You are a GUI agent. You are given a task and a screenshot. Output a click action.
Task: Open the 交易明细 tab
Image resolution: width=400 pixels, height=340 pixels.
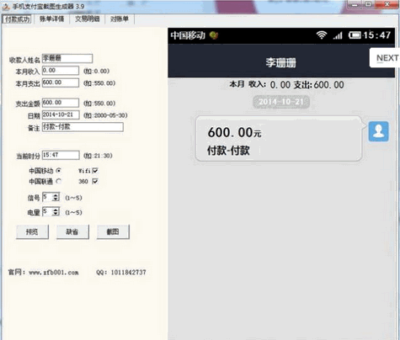pos(87,19)
